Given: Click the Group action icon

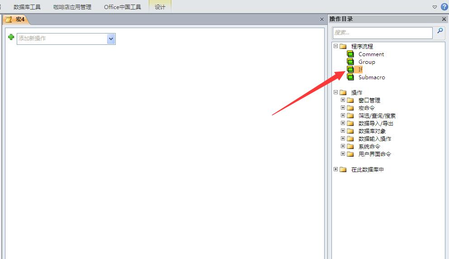Looking at the screenshot, I should 350,62.
